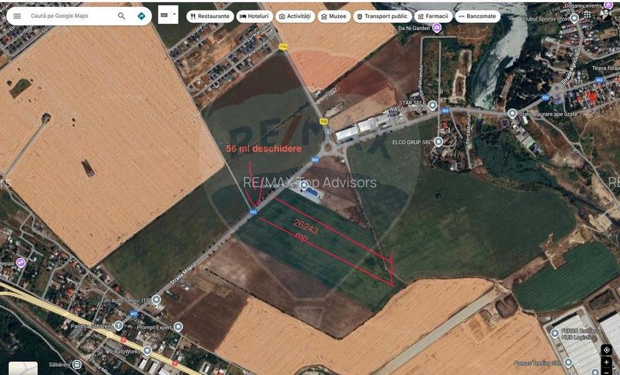Open the Stație epurare ape uzate pin
This screenshot has width=620, height=375.
513,114
